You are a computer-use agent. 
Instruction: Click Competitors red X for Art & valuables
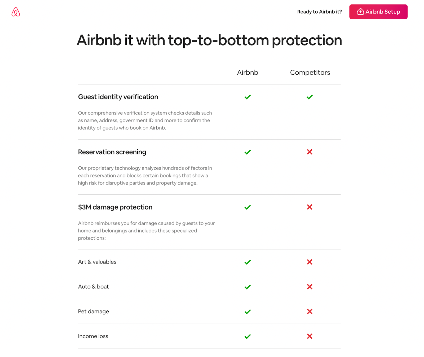coord(310,262)
